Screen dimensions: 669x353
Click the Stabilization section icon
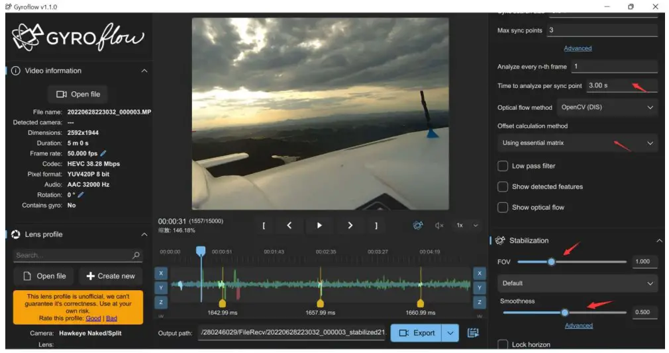click(x=500, y=240)
